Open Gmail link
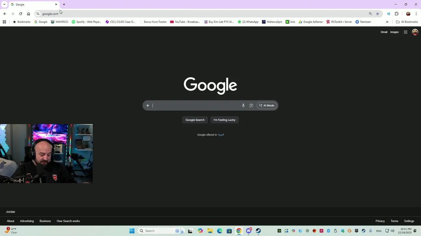The width and height of the screenshot is (421, 236). [384, 32]
